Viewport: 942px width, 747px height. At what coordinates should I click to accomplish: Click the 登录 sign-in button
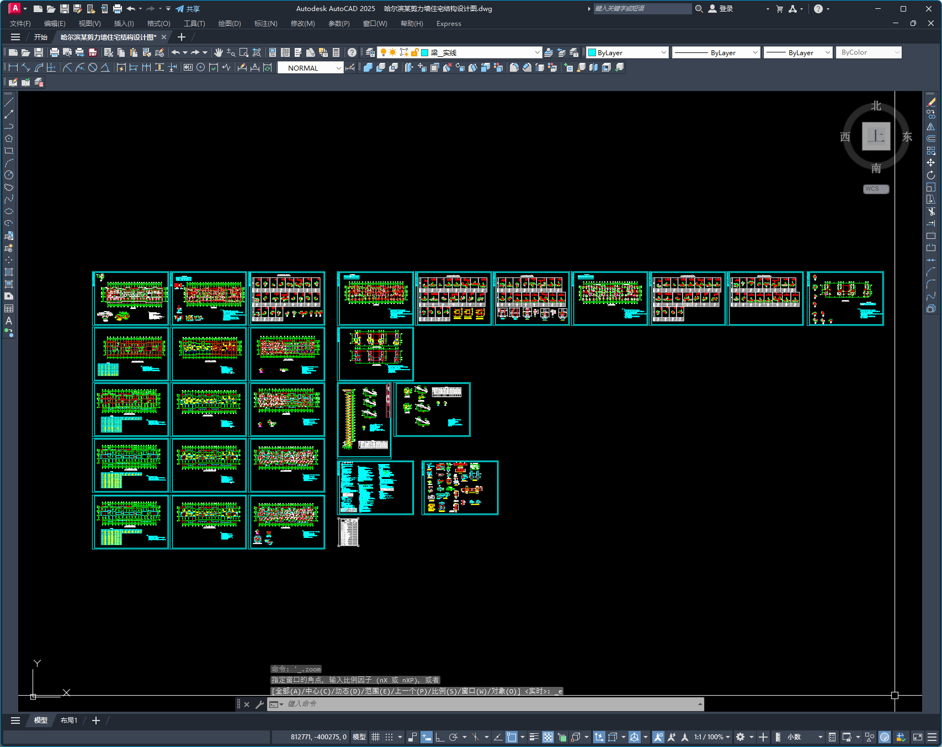[721, 9]
